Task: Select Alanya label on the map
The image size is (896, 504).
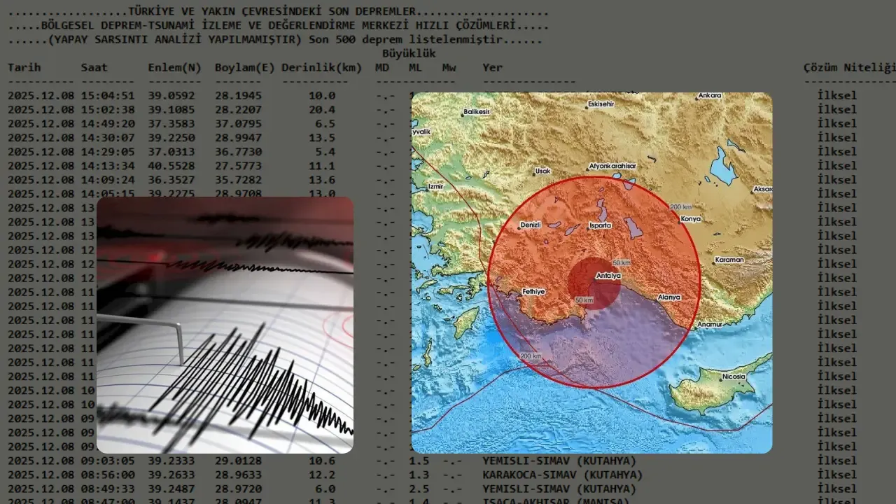Action: click(668, 297)
